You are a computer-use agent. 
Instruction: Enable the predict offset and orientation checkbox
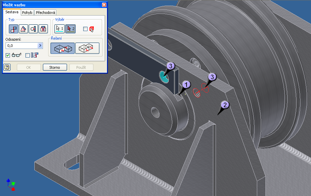coord(28,55)
